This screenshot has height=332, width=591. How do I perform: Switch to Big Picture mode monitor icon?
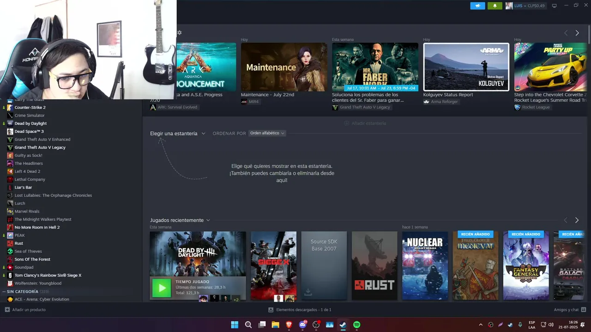coord(554,6)
